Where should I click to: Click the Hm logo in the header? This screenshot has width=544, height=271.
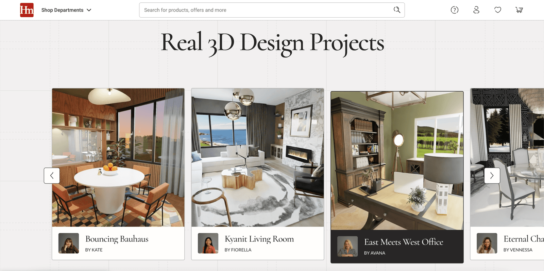(27, 10)
